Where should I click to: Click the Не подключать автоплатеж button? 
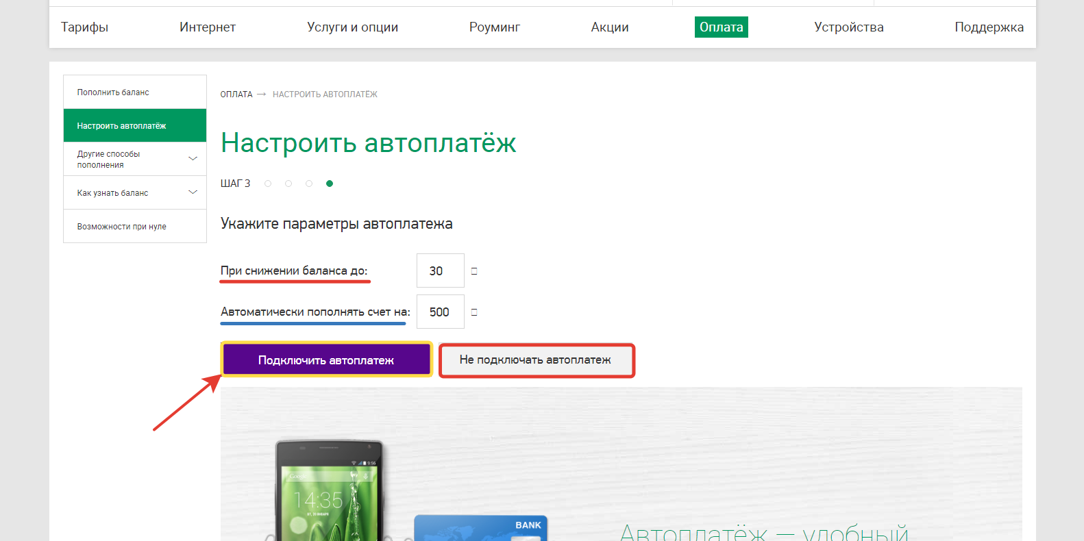click(536, 360)
